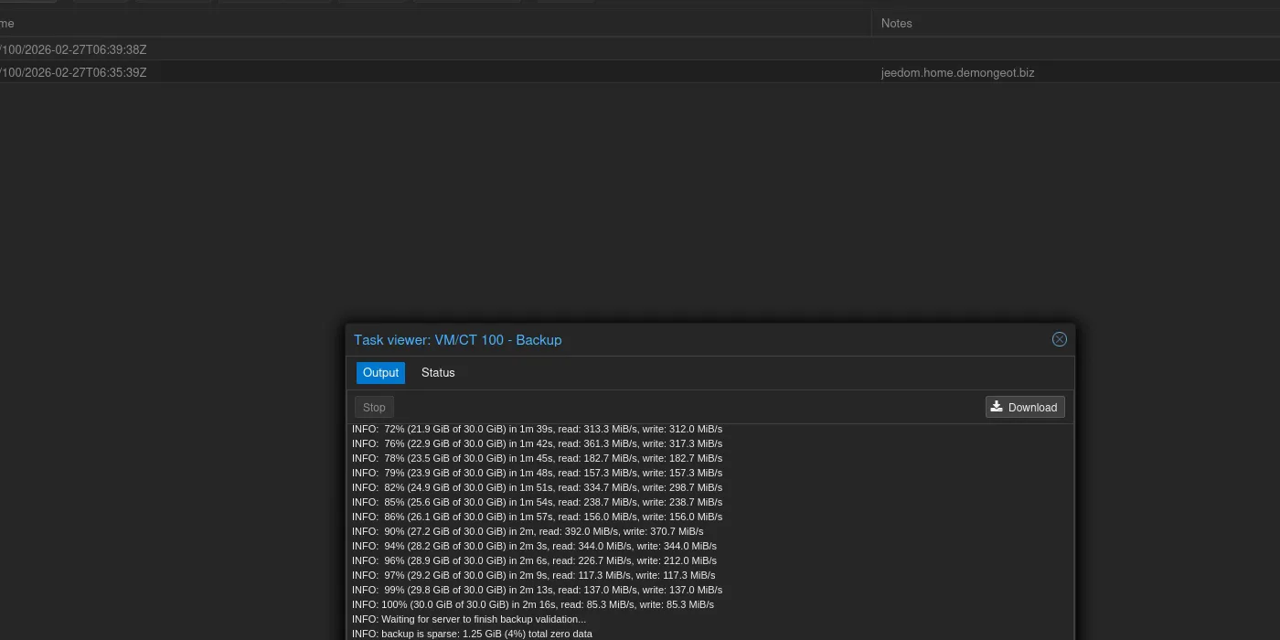This screenshot has width=1280, height=640.
Task: Switch to the Status tab
Action: coord(438,373)
